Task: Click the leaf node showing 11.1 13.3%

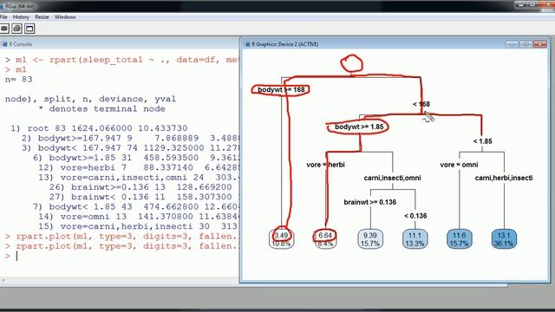Action: [415, 239]
